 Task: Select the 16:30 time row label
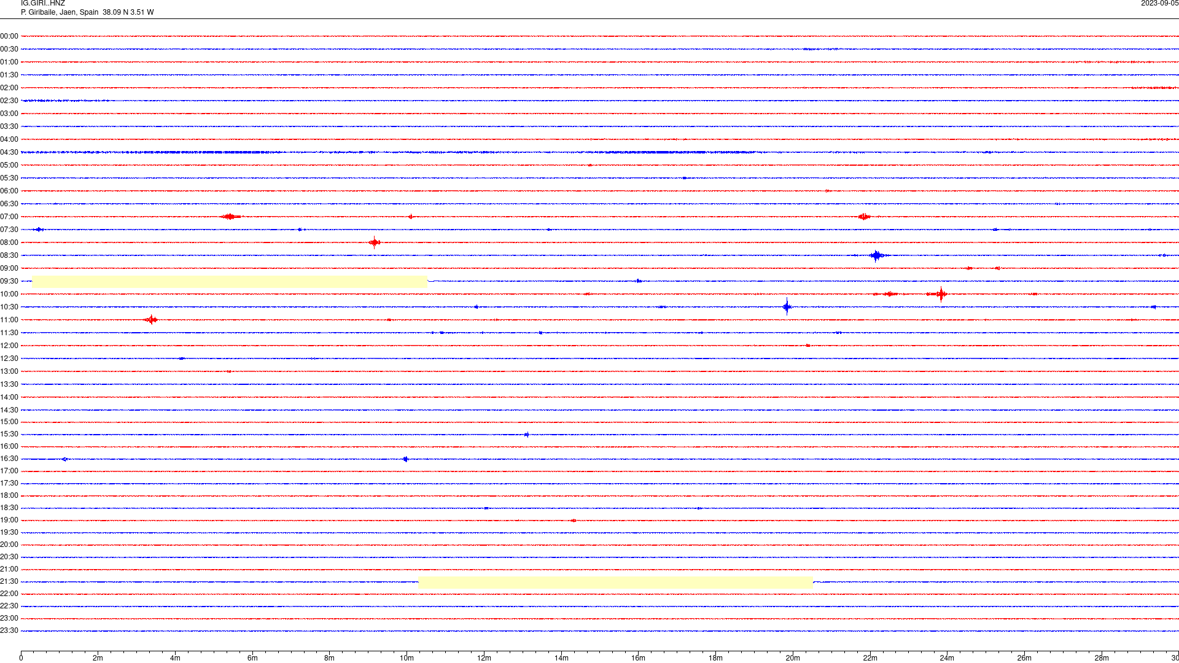(9, 459)
